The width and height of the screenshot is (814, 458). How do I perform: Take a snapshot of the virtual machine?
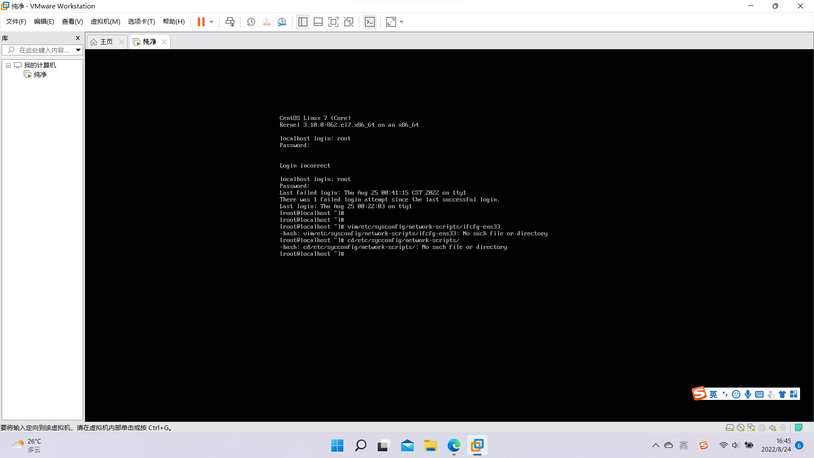(x=251, y=22)
